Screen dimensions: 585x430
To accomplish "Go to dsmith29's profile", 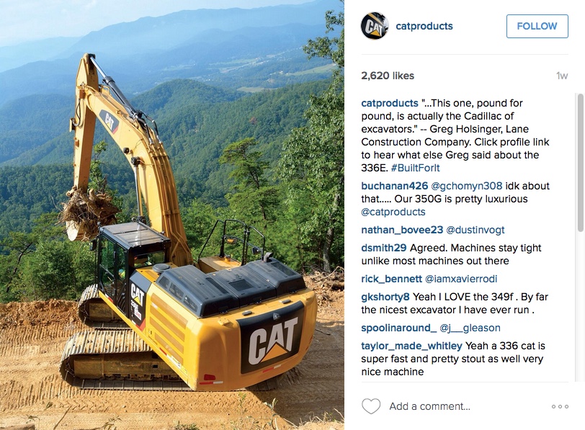I will (x=384, y=248).
